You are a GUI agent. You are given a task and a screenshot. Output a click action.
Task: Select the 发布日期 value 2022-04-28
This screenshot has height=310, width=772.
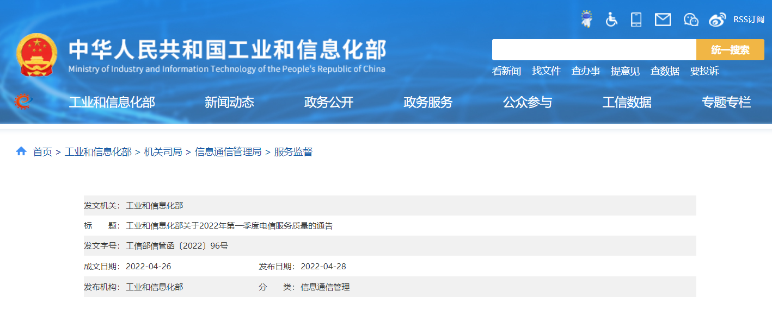click(323, 267)
